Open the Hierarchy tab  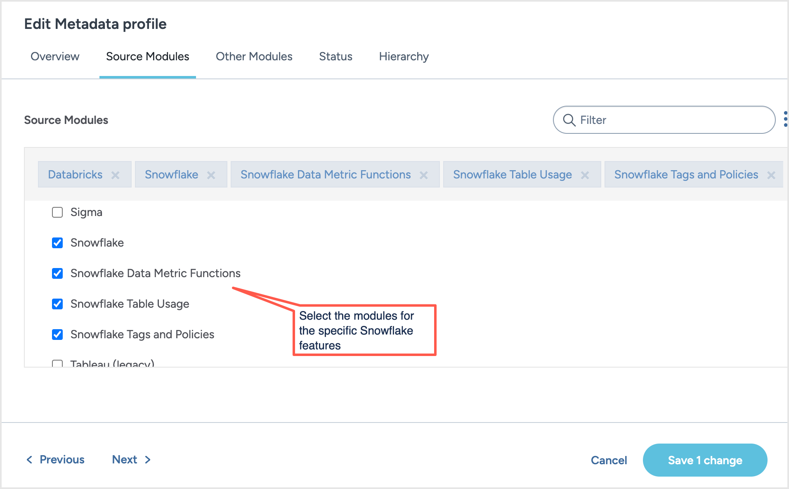pyautogui.click(x=404, y=57)
